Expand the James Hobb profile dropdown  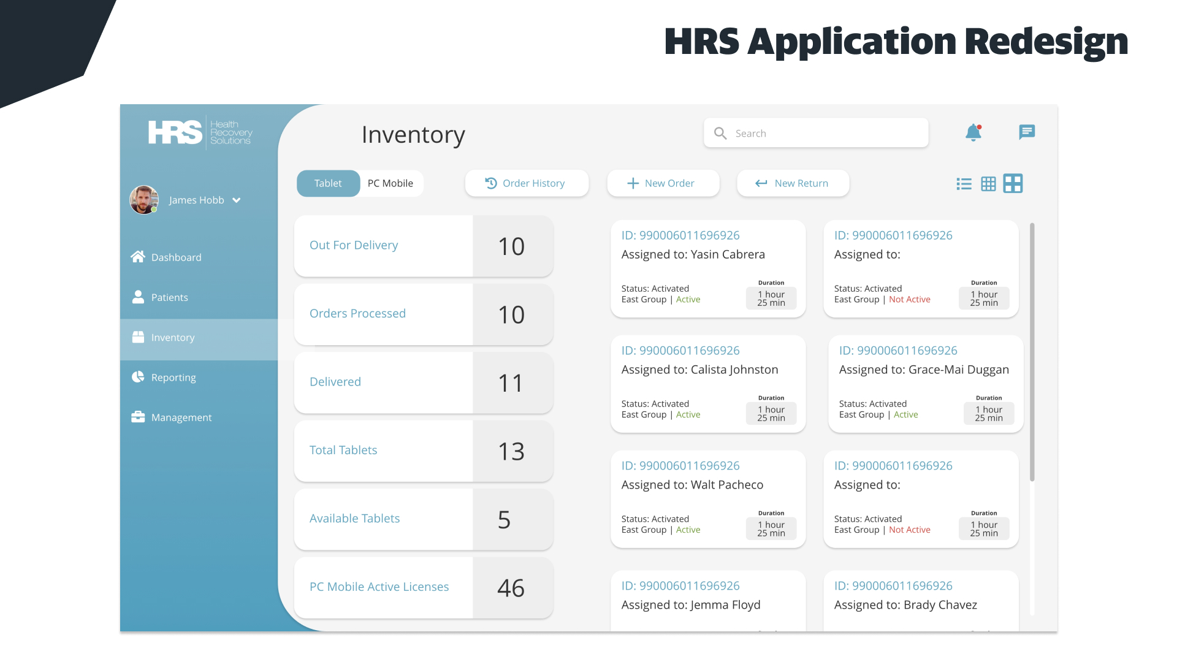point(237,200)
